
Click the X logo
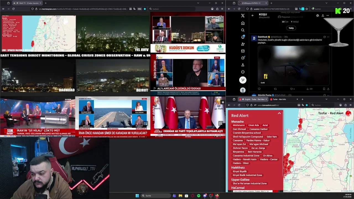click(243, 16)
